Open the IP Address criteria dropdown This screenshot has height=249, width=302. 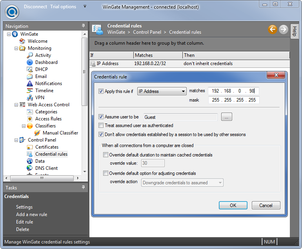point(162,91)
